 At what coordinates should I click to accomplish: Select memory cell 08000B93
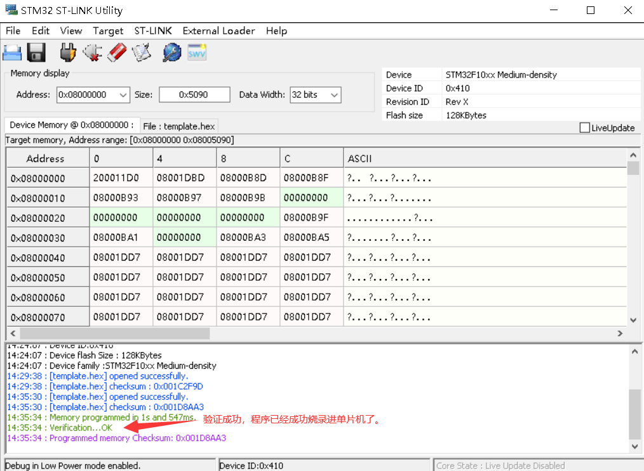click(x=121, y=198)
